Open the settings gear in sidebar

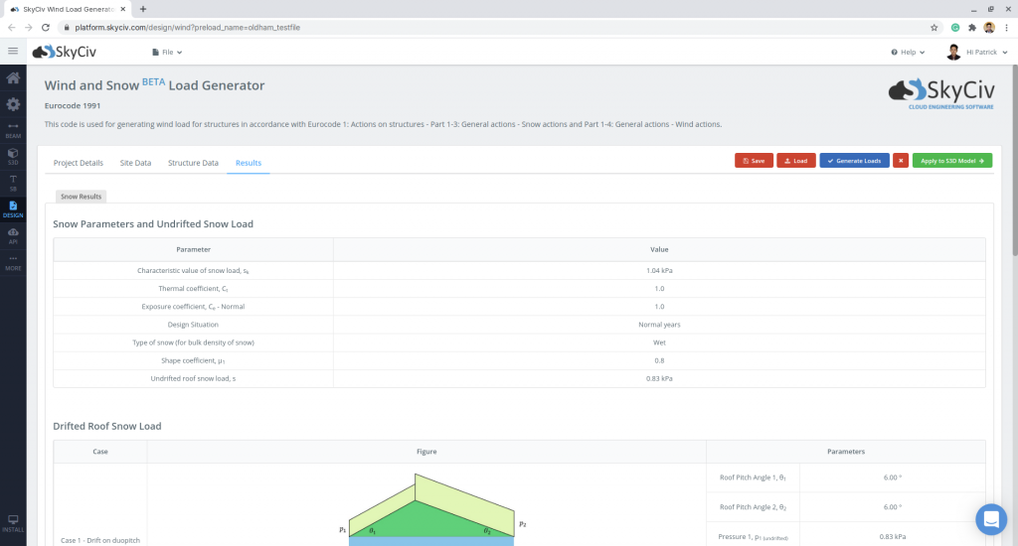pyautogui.click(x=13, y=104)
